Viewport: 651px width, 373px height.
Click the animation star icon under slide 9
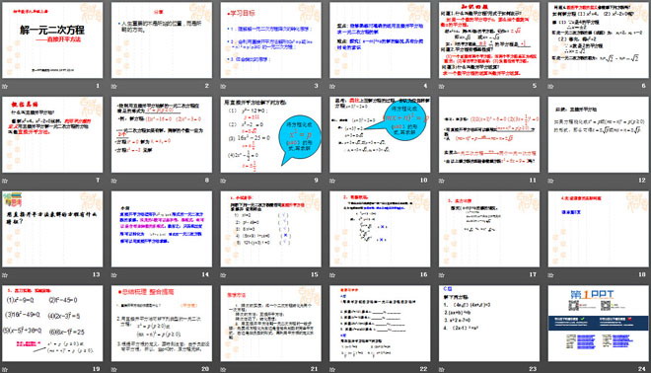pyautogui.click(x=223, y=181)
